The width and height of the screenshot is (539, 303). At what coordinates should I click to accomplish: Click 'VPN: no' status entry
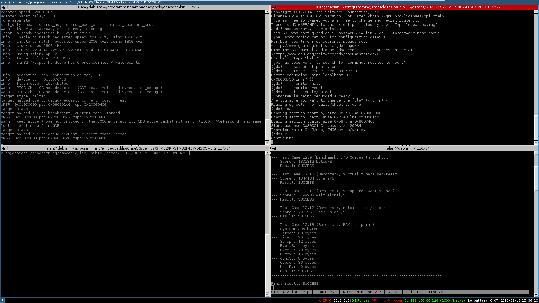pos(379,300)
